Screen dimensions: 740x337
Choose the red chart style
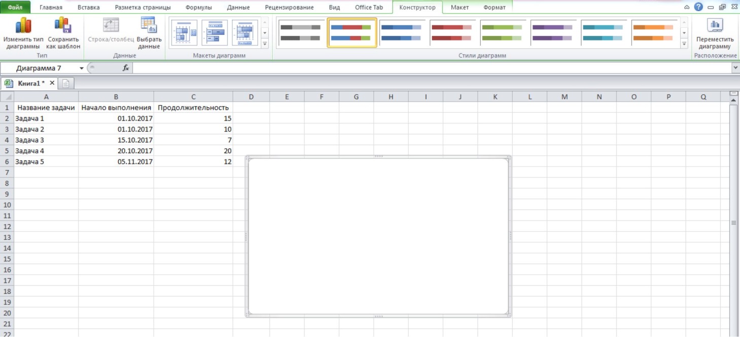pos(452,33)
